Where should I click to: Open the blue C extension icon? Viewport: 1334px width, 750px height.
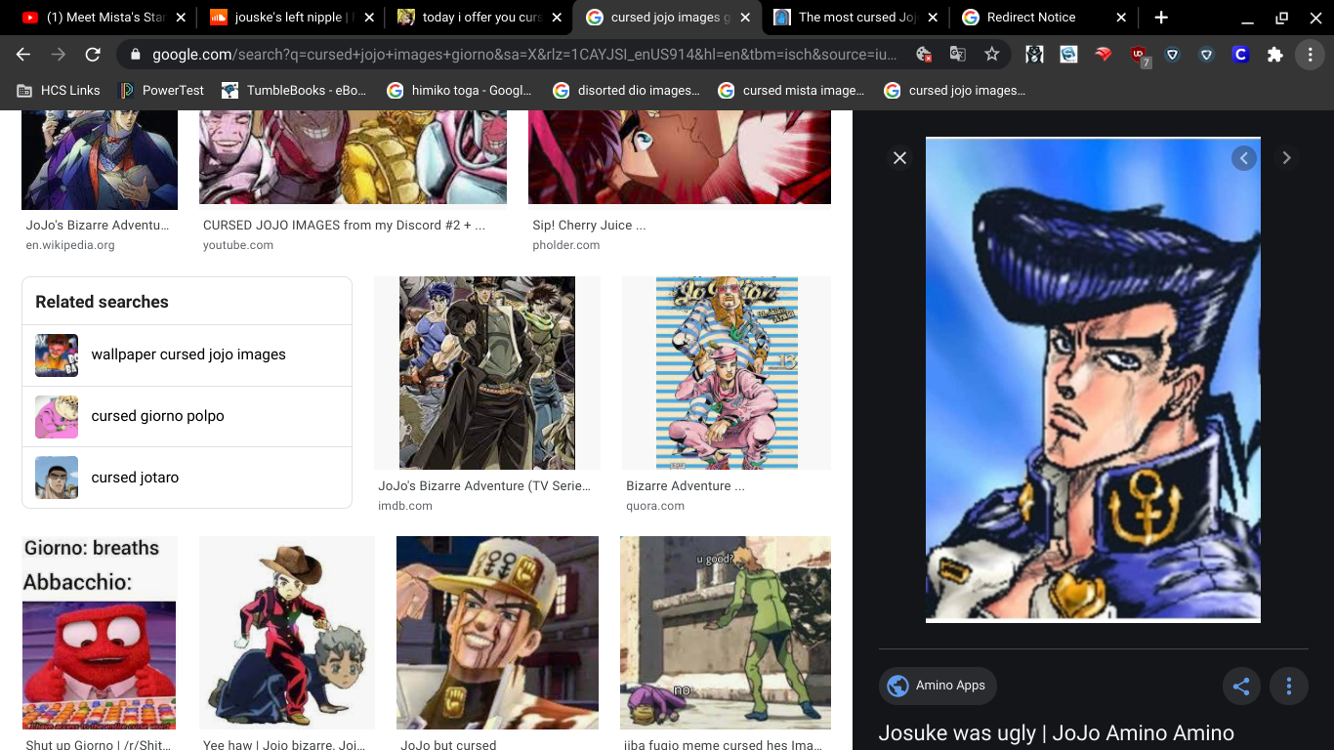1240,55
